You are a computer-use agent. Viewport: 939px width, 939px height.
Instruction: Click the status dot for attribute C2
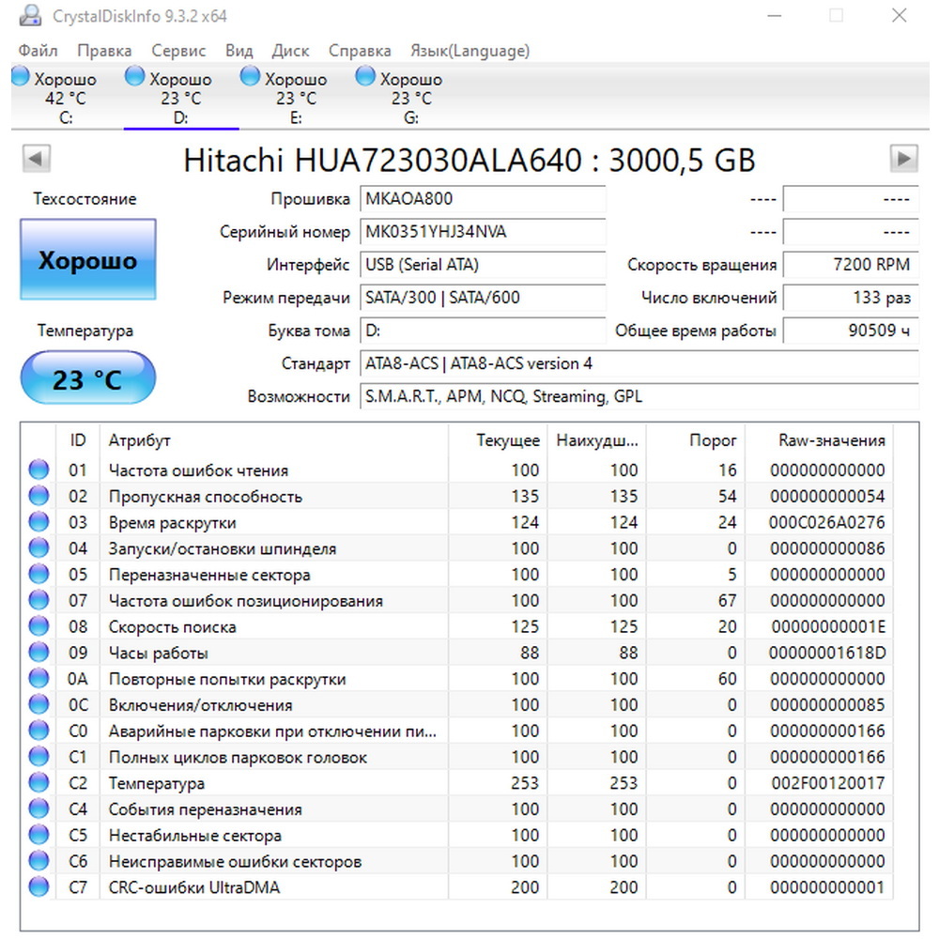point(38,783)
